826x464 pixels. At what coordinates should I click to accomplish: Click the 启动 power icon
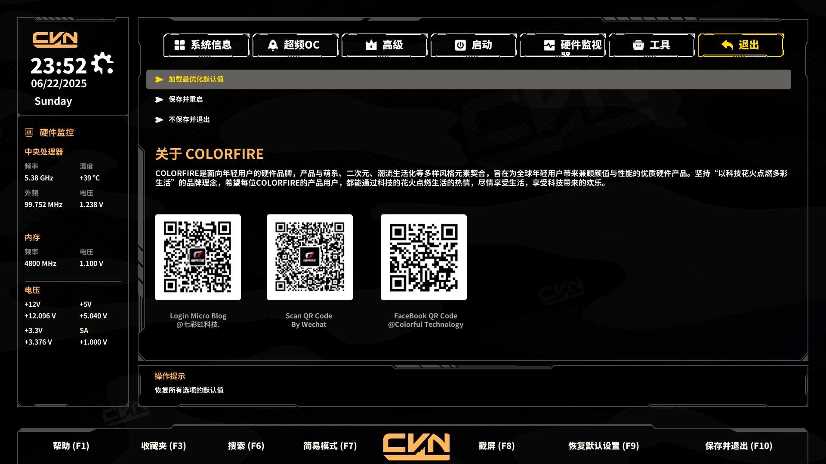click(x=460, y=45)
